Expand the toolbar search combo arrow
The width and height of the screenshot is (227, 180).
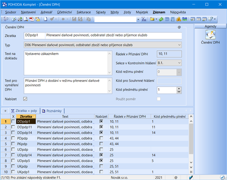pyautogui.click(x=138, y=19)
